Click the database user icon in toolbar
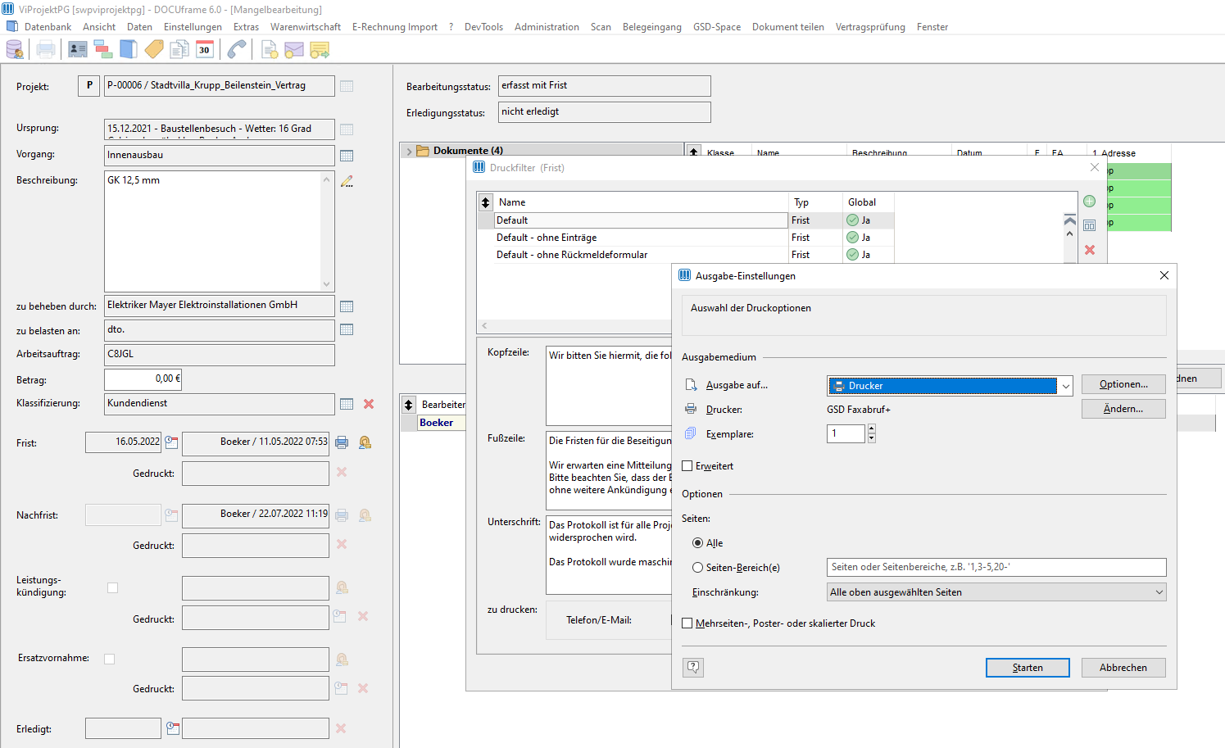This screenshot has width=1225, height=748. point(15,50)
